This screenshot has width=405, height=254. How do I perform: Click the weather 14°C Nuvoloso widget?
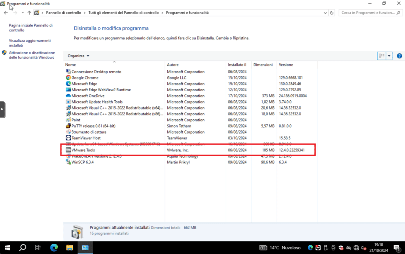(280, 248)
